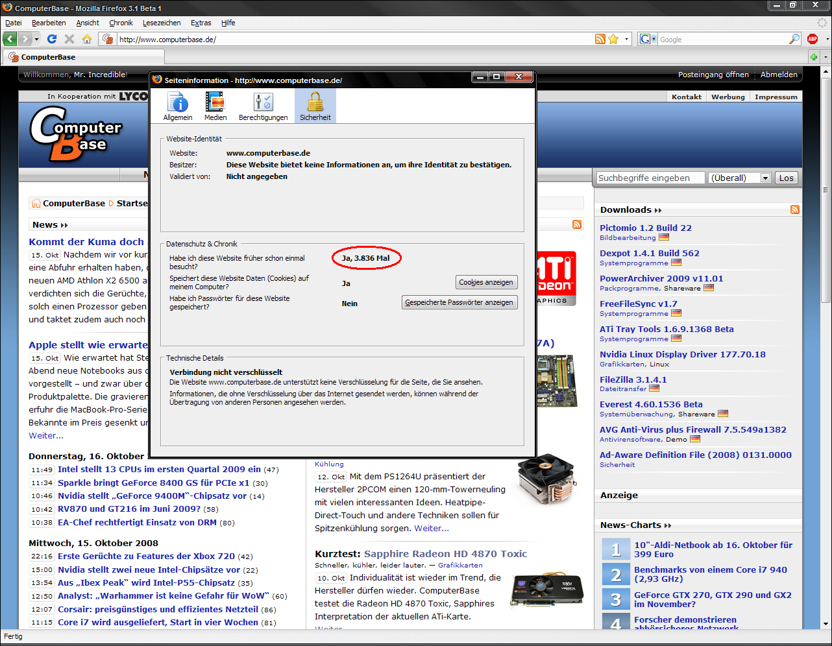Open the Berechtigungen panel in Seiteninformation
The height and width of the screenshot is (646, 832).
tap(263, 106)
